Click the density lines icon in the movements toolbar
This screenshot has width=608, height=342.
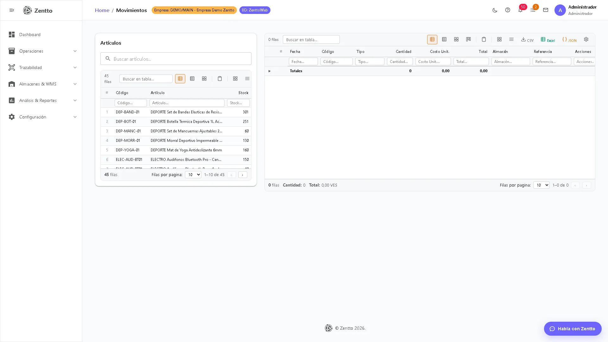[511, 39]
